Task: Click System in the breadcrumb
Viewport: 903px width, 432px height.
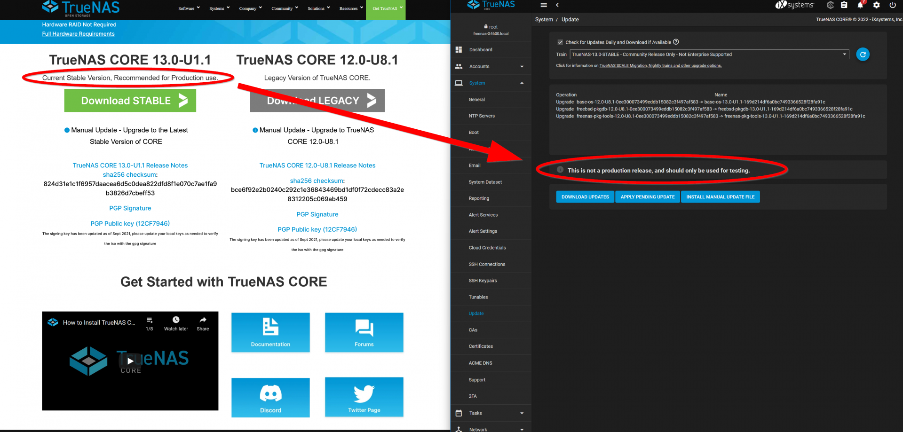Action: [x=544, y=19]
